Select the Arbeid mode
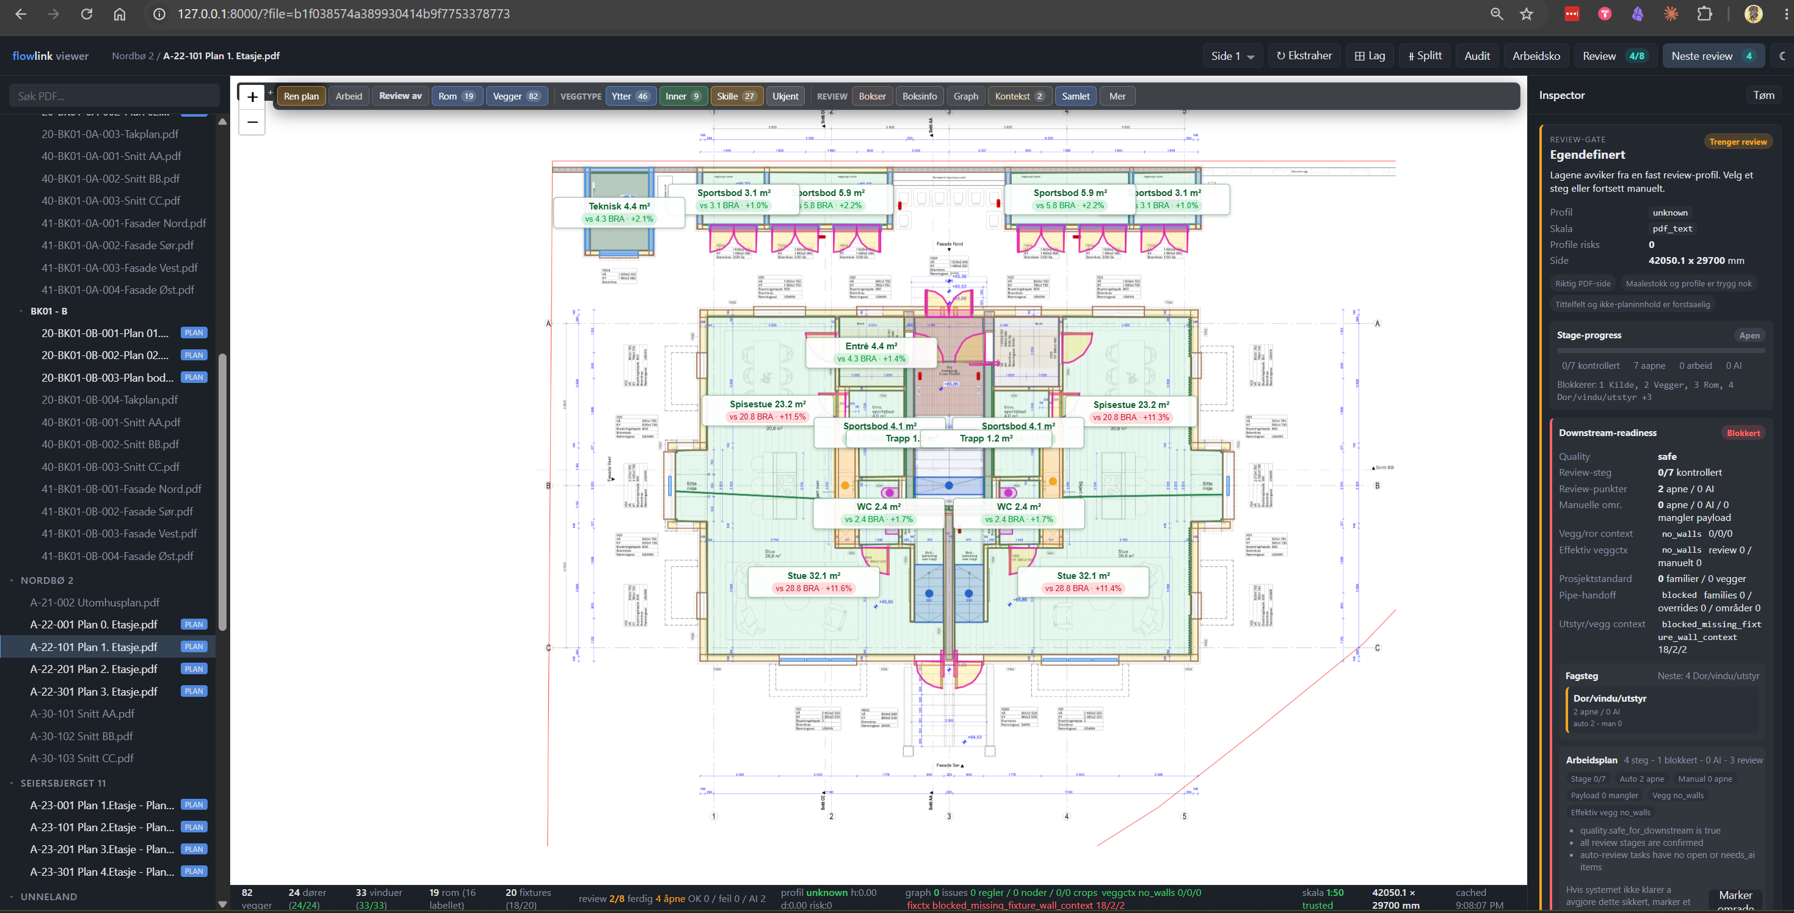This screenshot has width=1794, height=913. [x=348, y=96]
